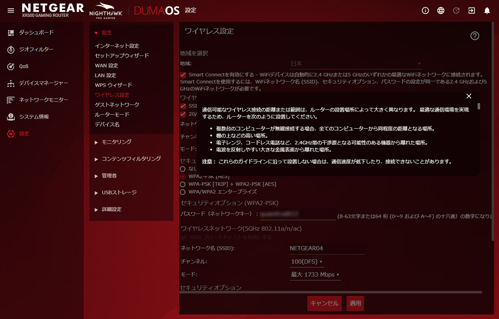
Task: Close the router placement tooltip popup
Action: [x=469, y=96]
